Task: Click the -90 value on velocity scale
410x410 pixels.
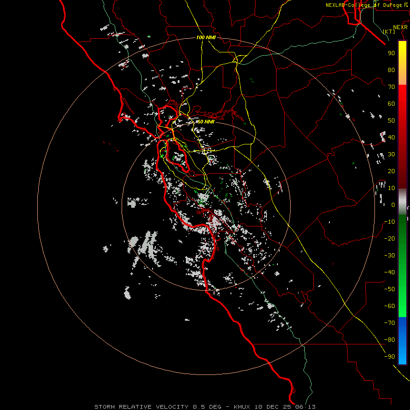Action: click(x=389, y=357)
